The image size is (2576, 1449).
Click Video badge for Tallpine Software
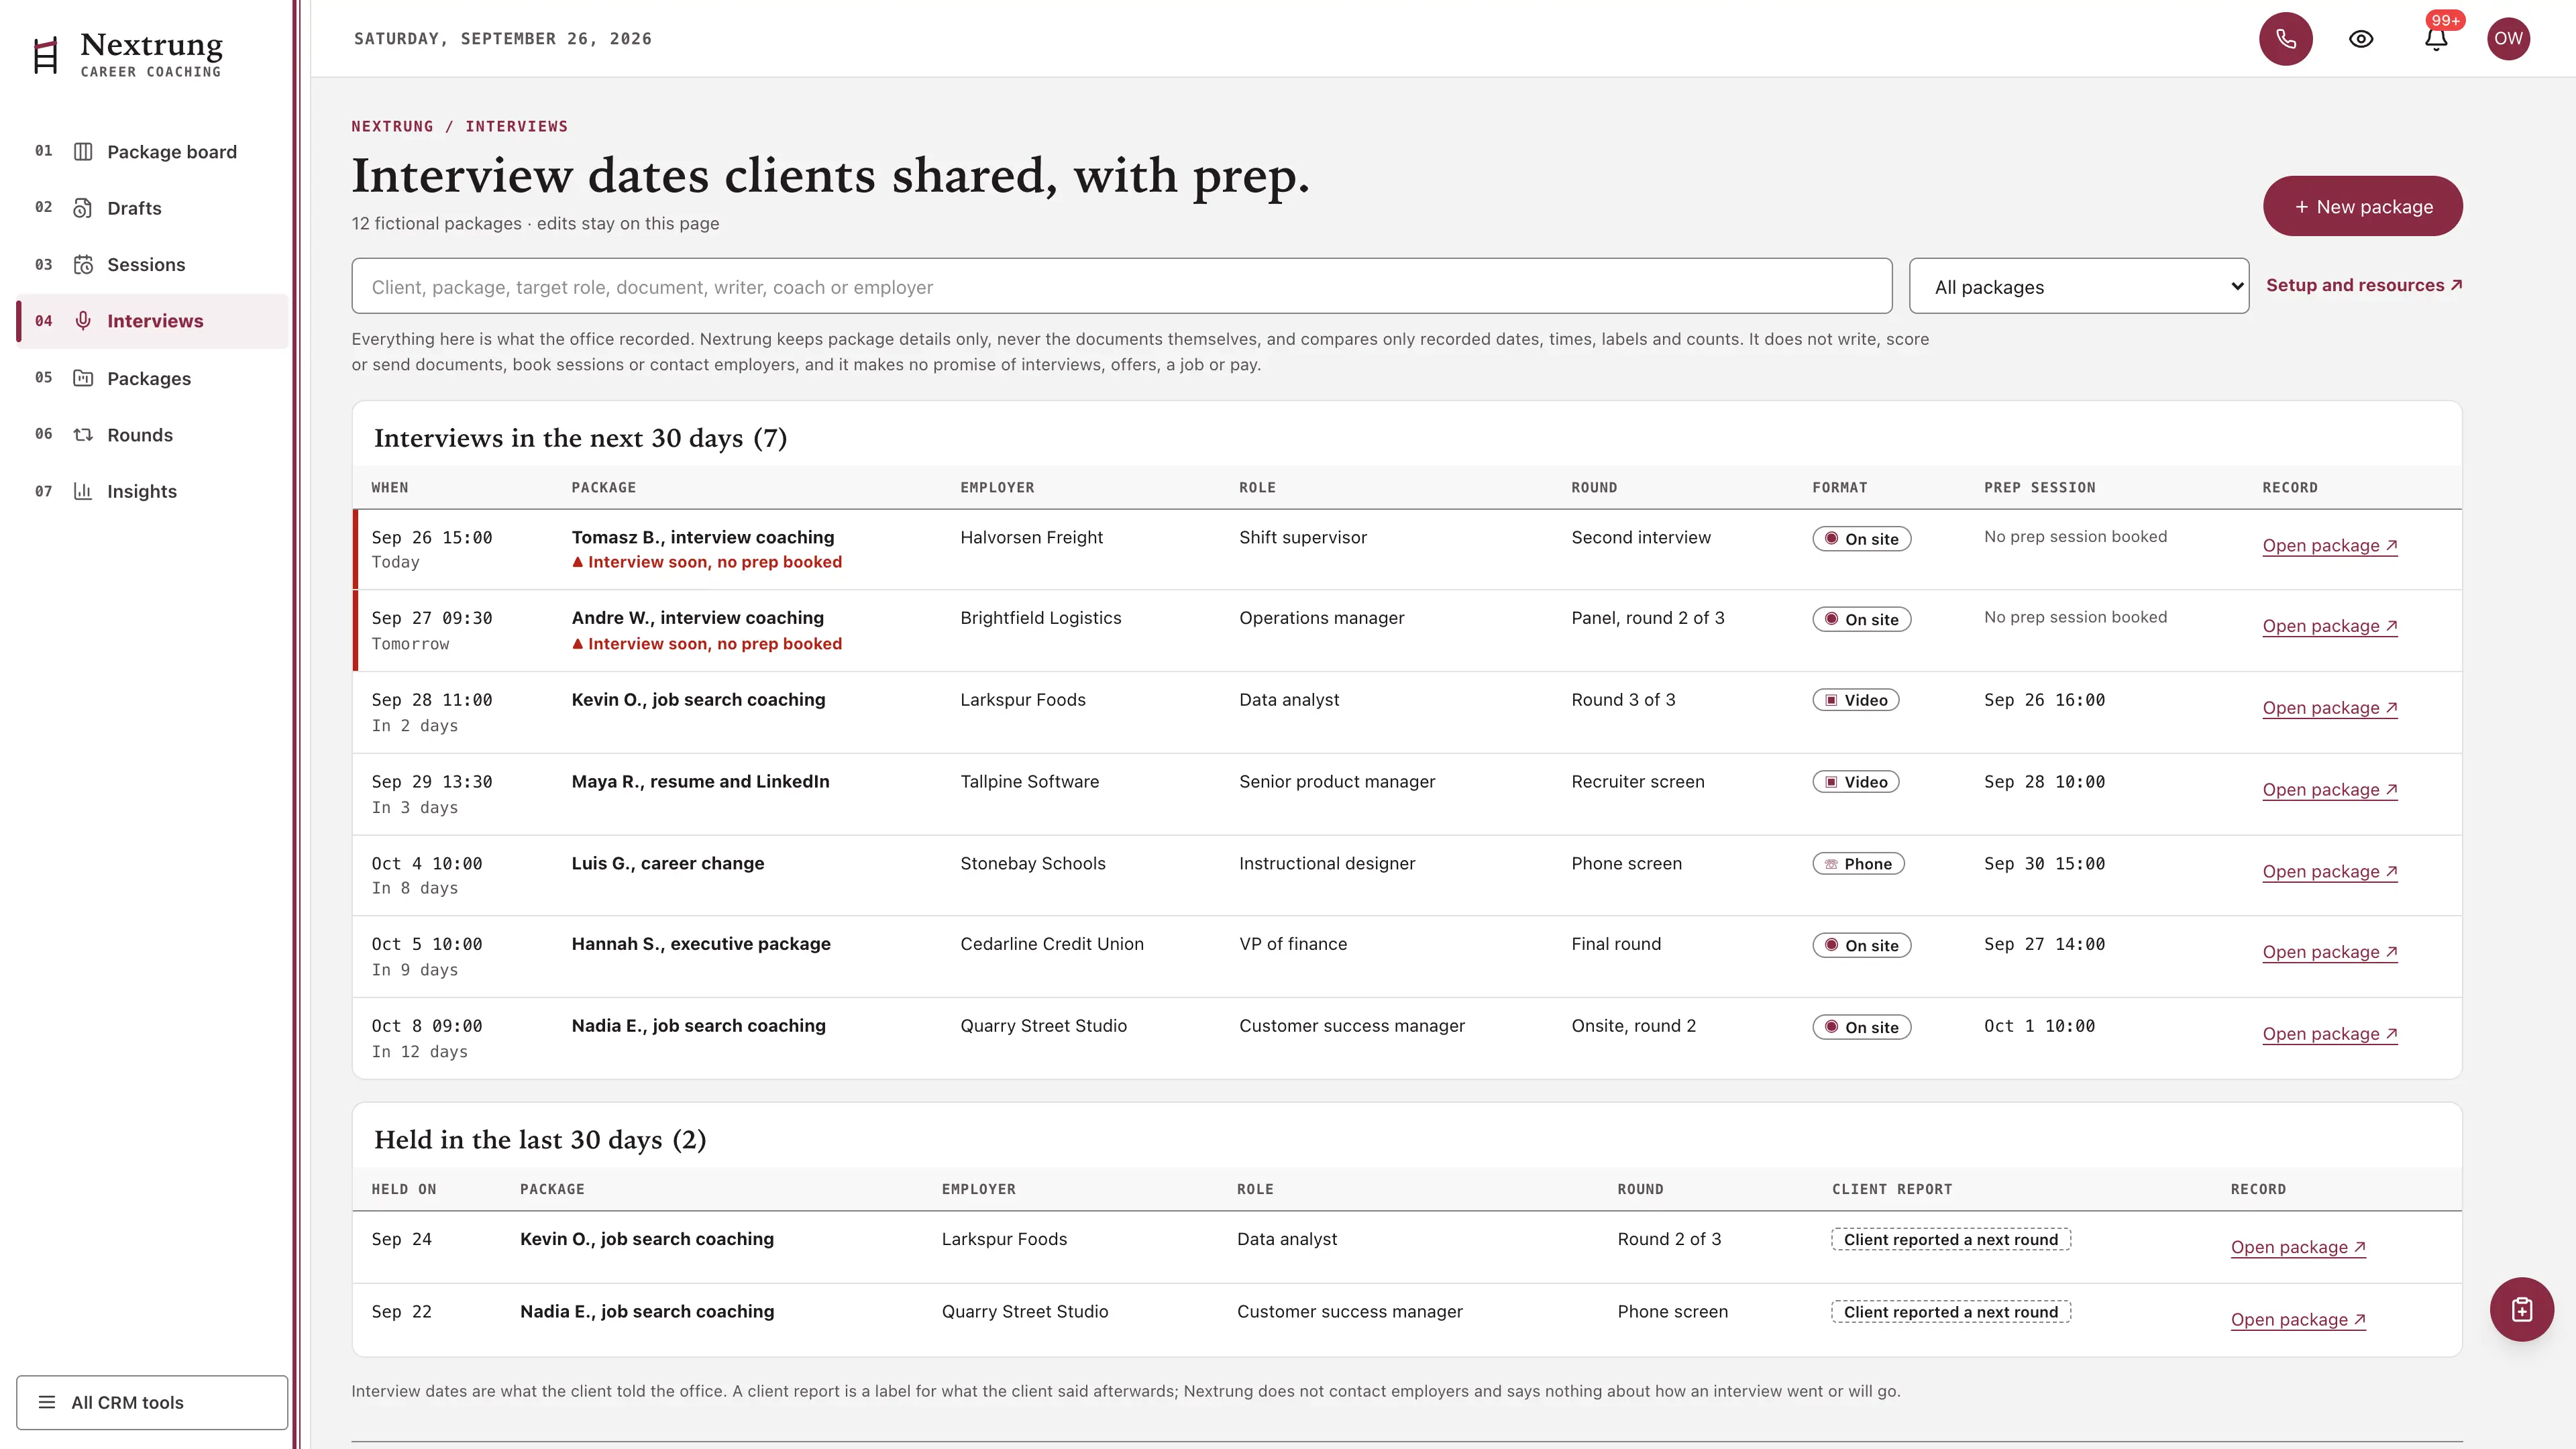1856,782
